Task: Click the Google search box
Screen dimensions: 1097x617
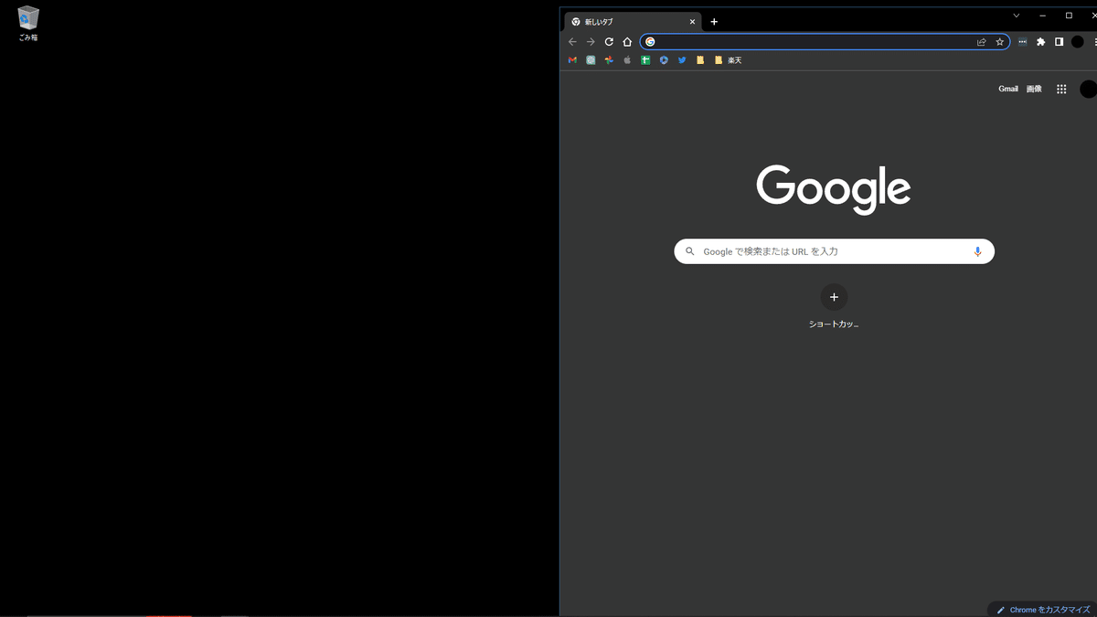Action: pyautogui.click(x=834, y=251)
